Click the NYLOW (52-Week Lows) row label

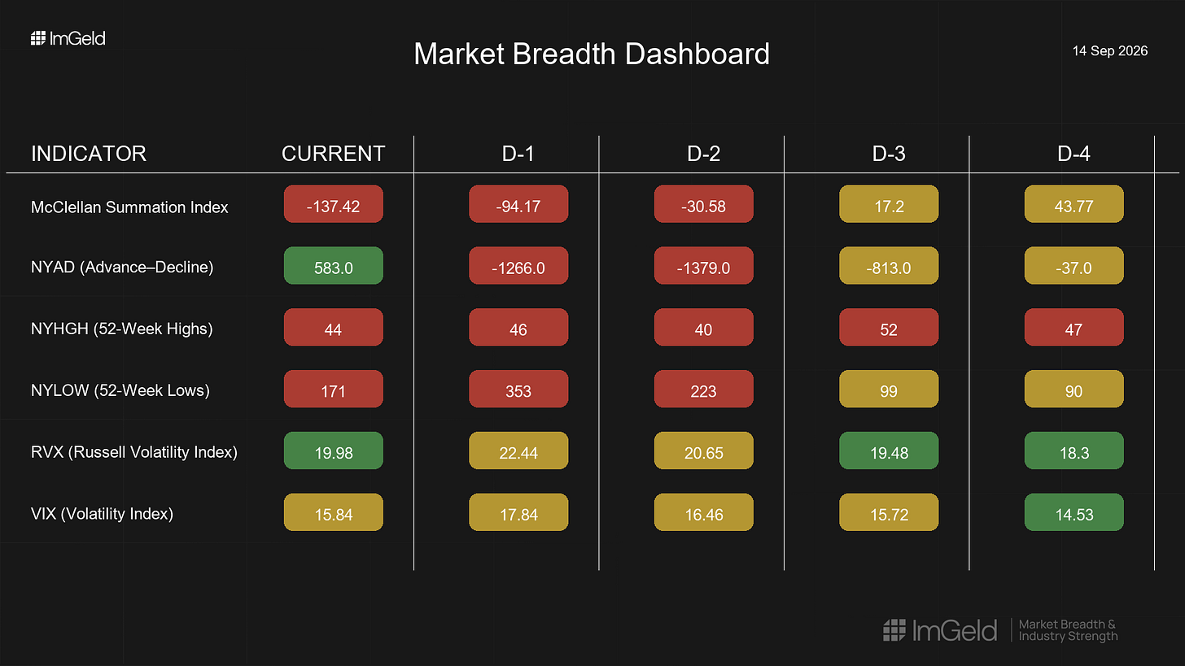click(120, 391)
